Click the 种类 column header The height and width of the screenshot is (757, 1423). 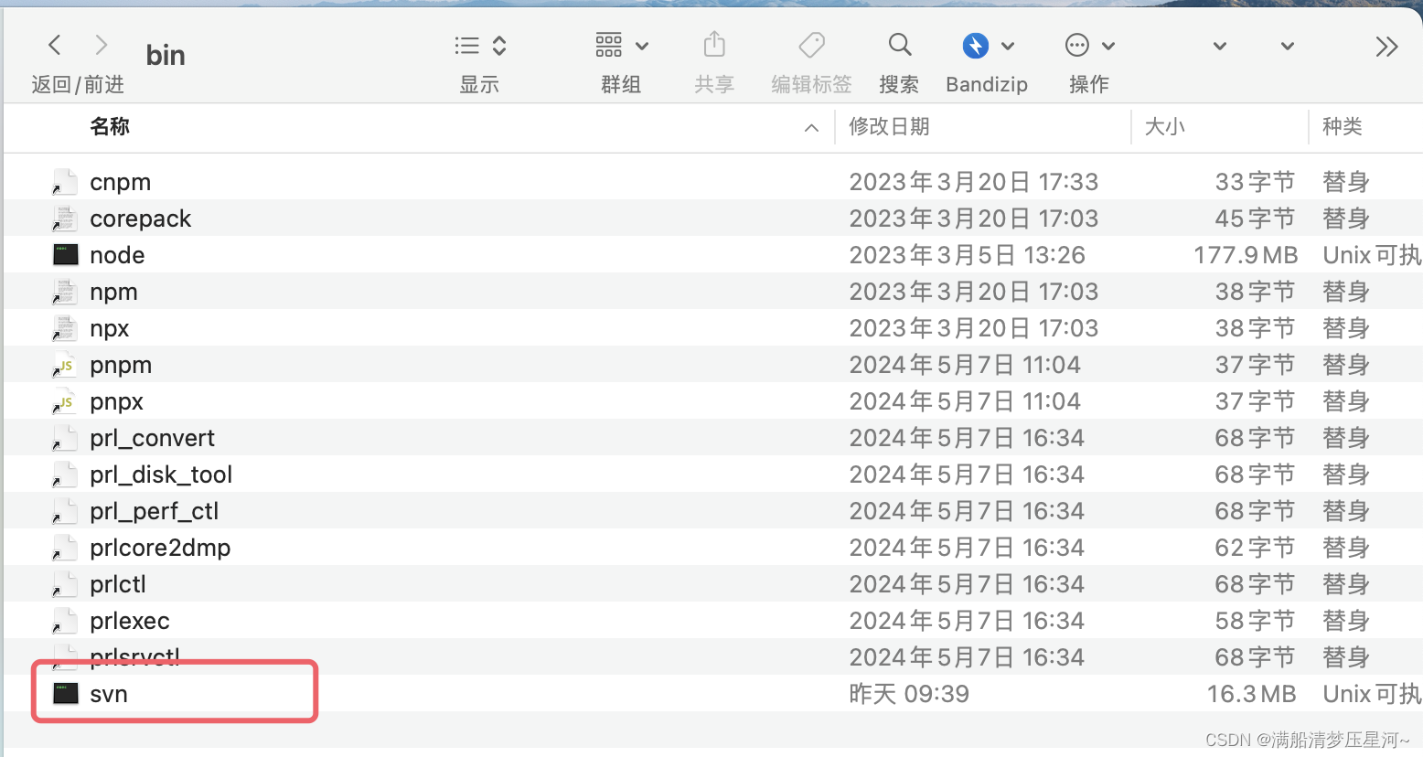[x=1342, y=126]
